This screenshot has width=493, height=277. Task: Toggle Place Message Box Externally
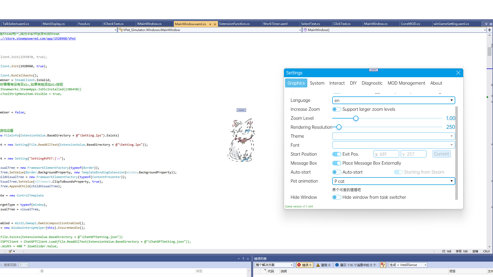pos(337,163)
